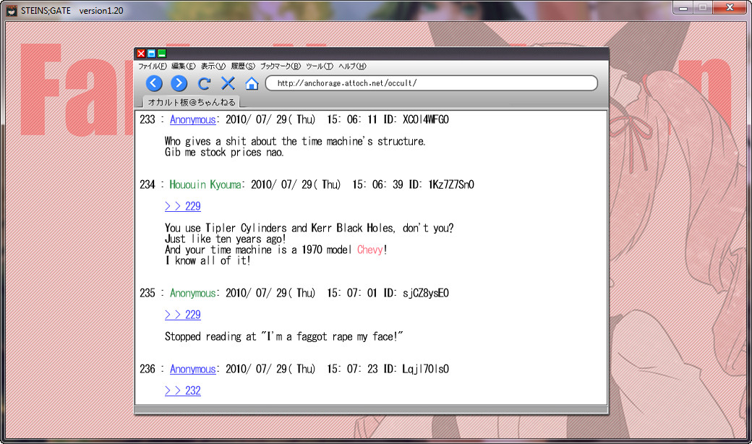The image size is (752, 444).
Task: Select the オカルト板@ちゃんねる tab
Action: pyautogui.click(x=192, y=102)
